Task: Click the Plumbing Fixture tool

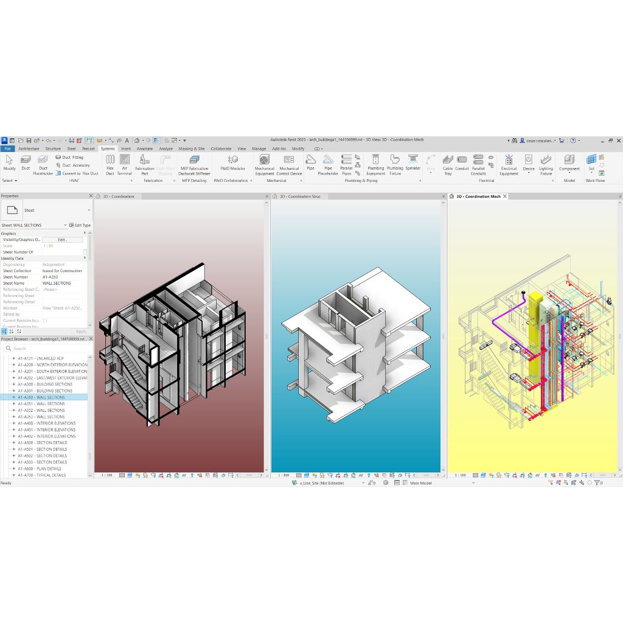Action: pos(395,163)
